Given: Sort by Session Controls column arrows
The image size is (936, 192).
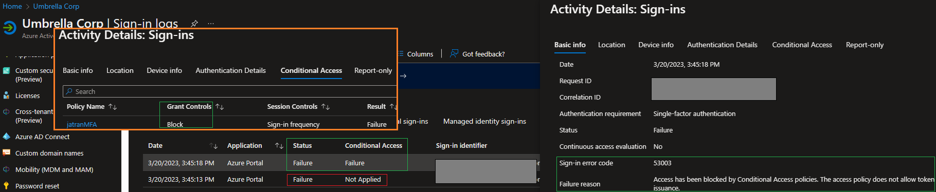Looking at the screenshot, I should pos(325,107).
